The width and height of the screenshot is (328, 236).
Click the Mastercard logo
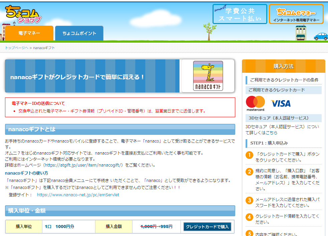(255, 103)
